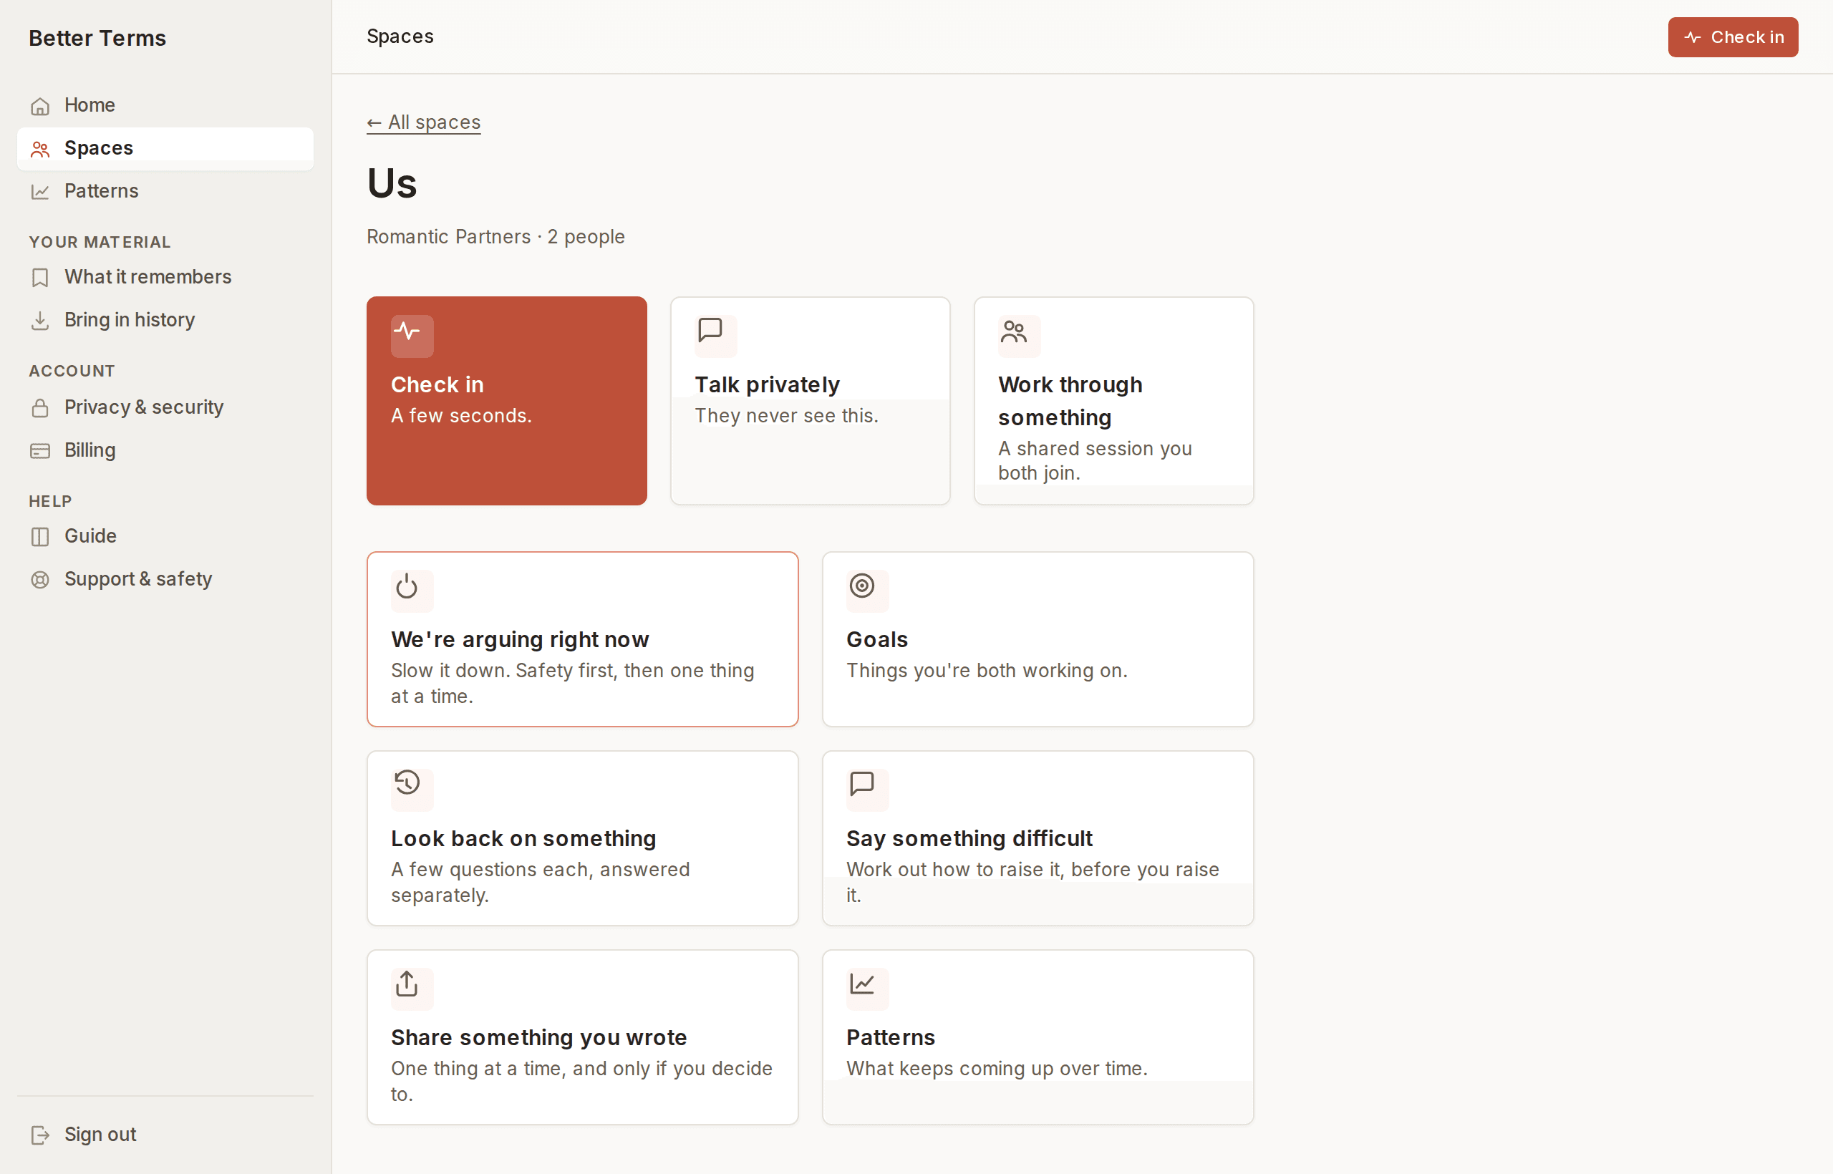The height and width of the screenshot is (1174, 1833).
Task: Open the Guide help page
Action: click(x=165, y=536)
